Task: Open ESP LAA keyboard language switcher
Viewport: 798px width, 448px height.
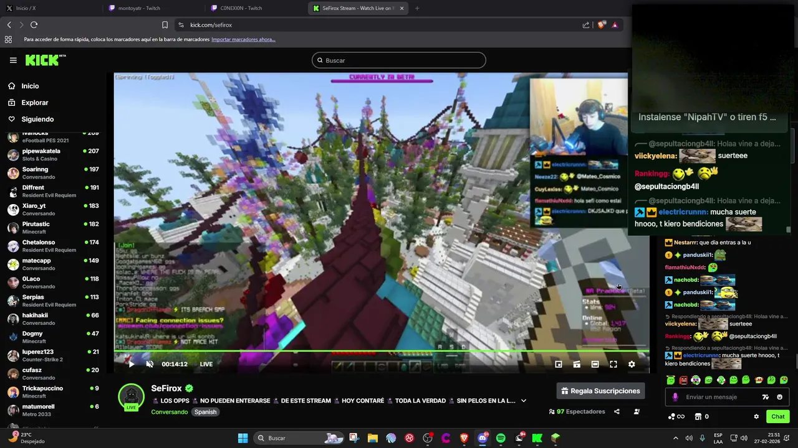Action: (x=718, y=438)
